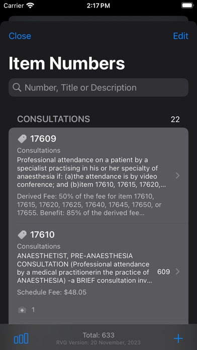Image resolution: width=197 pixels, height=350 pixels.
Task: Open the bar chart statistics icon
Action: (x=21, y=338)
